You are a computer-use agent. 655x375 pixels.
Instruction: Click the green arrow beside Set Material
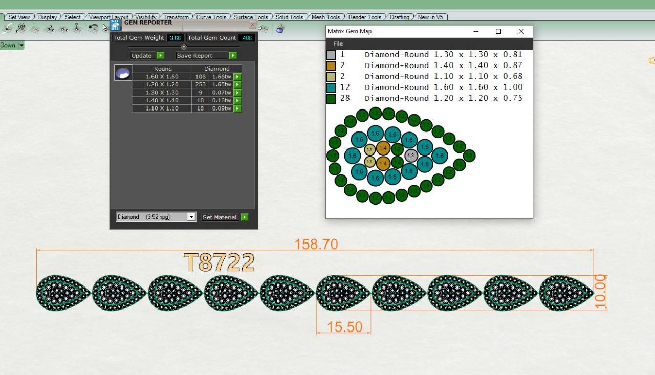[x=245, y=217]
